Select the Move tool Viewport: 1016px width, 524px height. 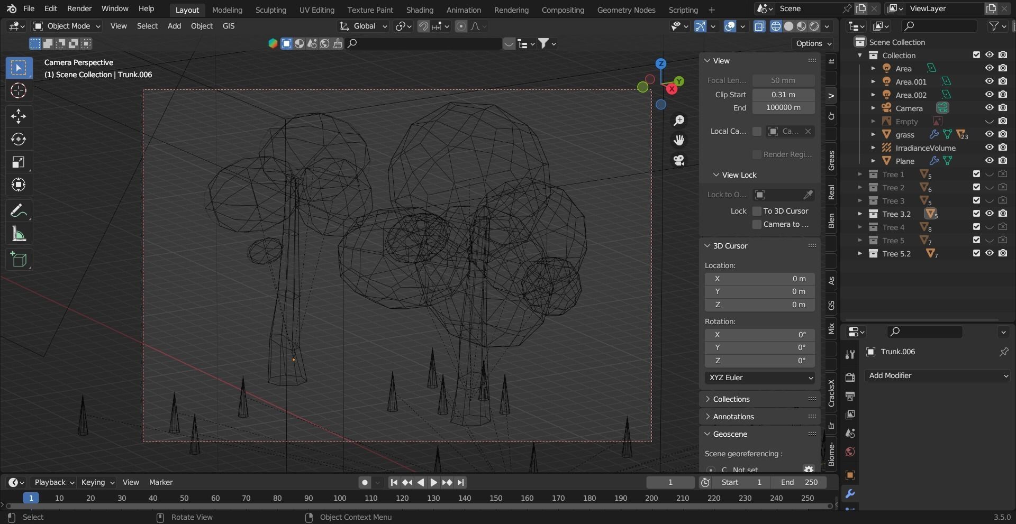[x=19, y=116]
